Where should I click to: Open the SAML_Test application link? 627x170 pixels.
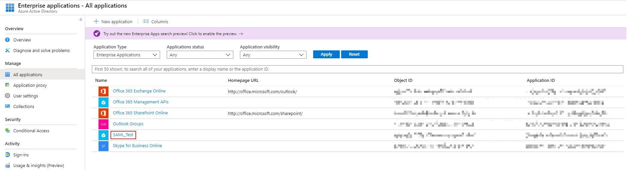(x=123, y=135)
